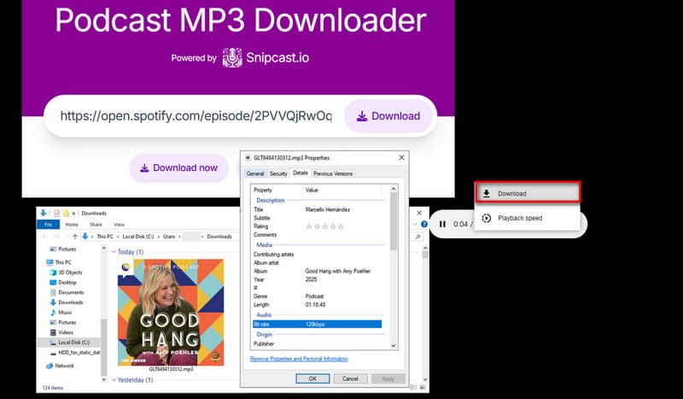Open the Security tab in Properties
The image size is (683, 399).
(278, 173)
